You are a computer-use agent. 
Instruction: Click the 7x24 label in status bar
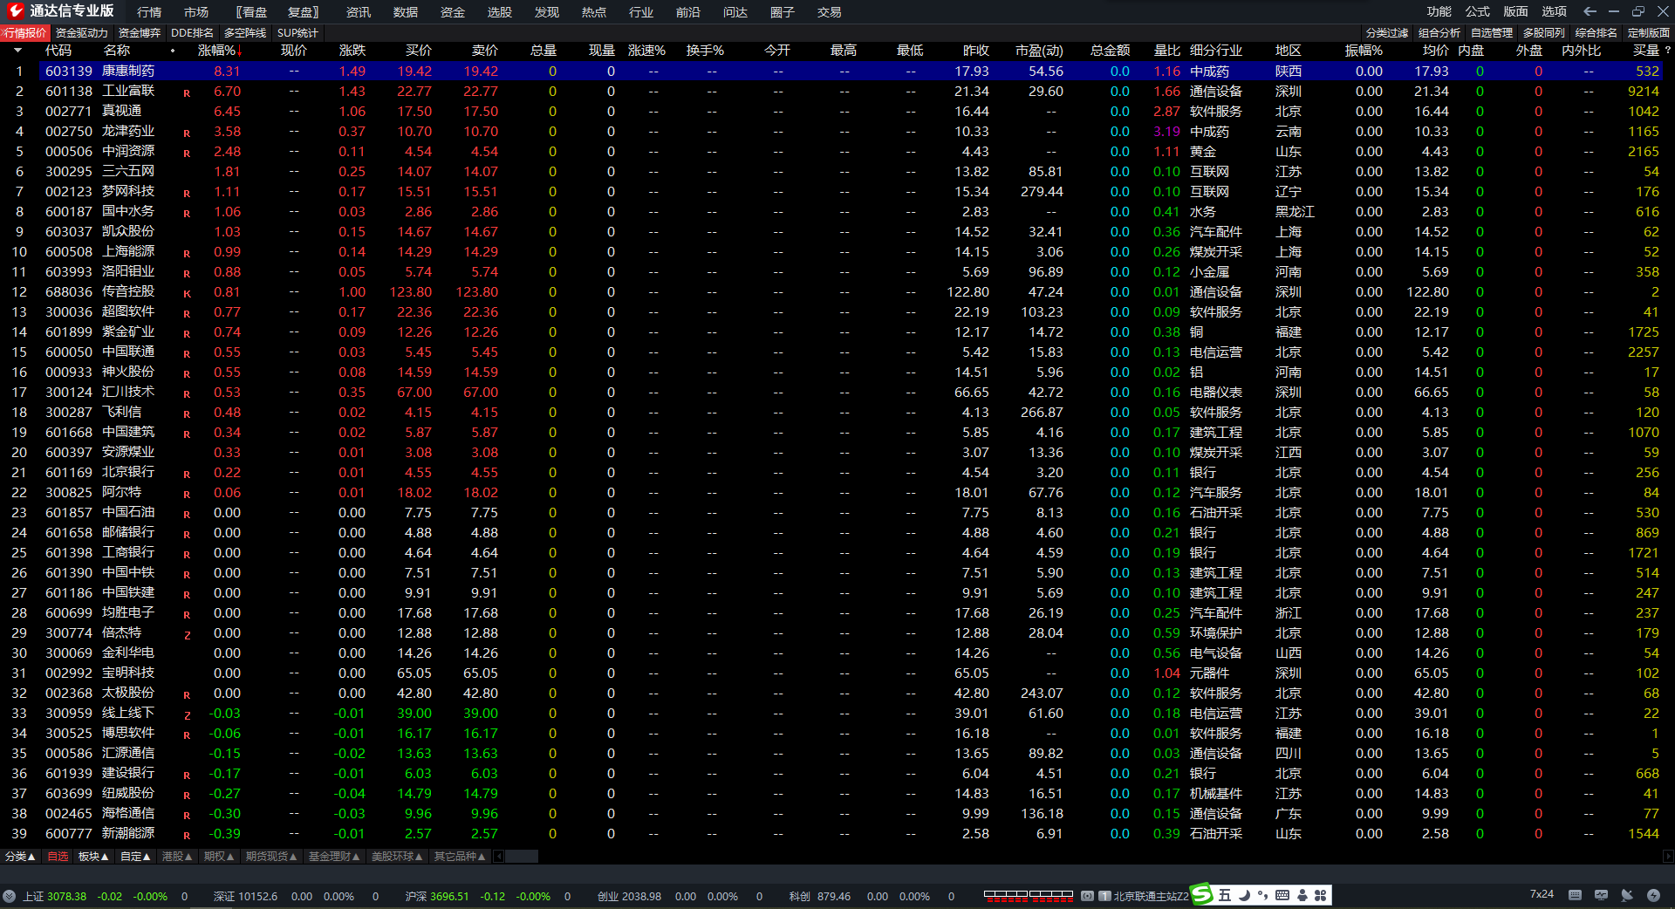(1542, 894)
